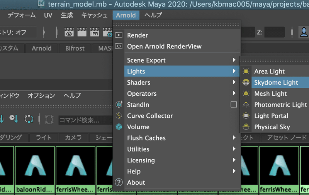Start IPR render from toolbar
The width and height of the screenshot is (309, 195).
[95, 32]
